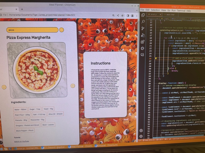
Task: Go to the previous recipe with left arrow
Action: tap(4, 87)
